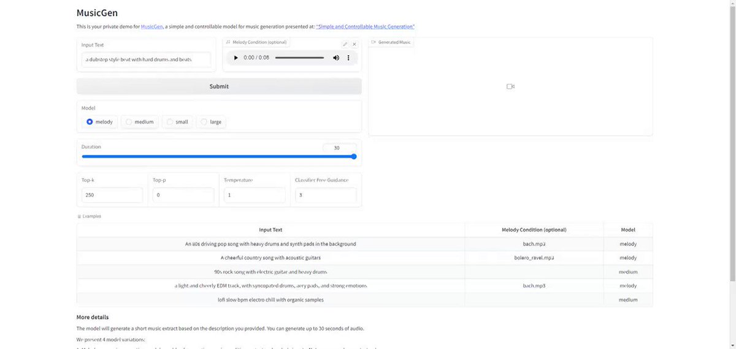Screen dimensions: 736x349
Task: Select the 90s rock song example
Action: [x=270, y=272]
